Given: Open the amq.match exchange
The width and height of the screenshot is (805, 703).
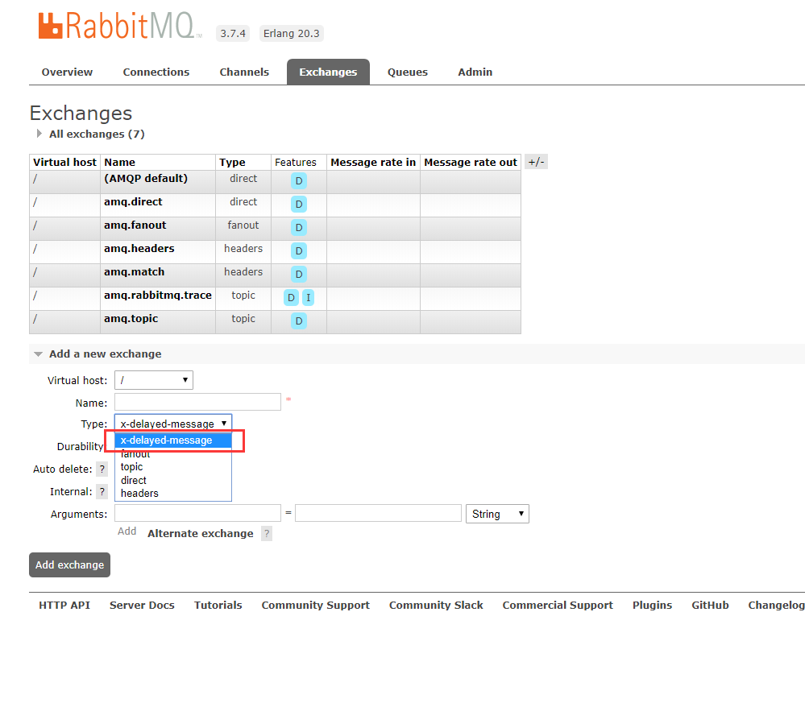Looking at the screenshot, I should (134, 272).
